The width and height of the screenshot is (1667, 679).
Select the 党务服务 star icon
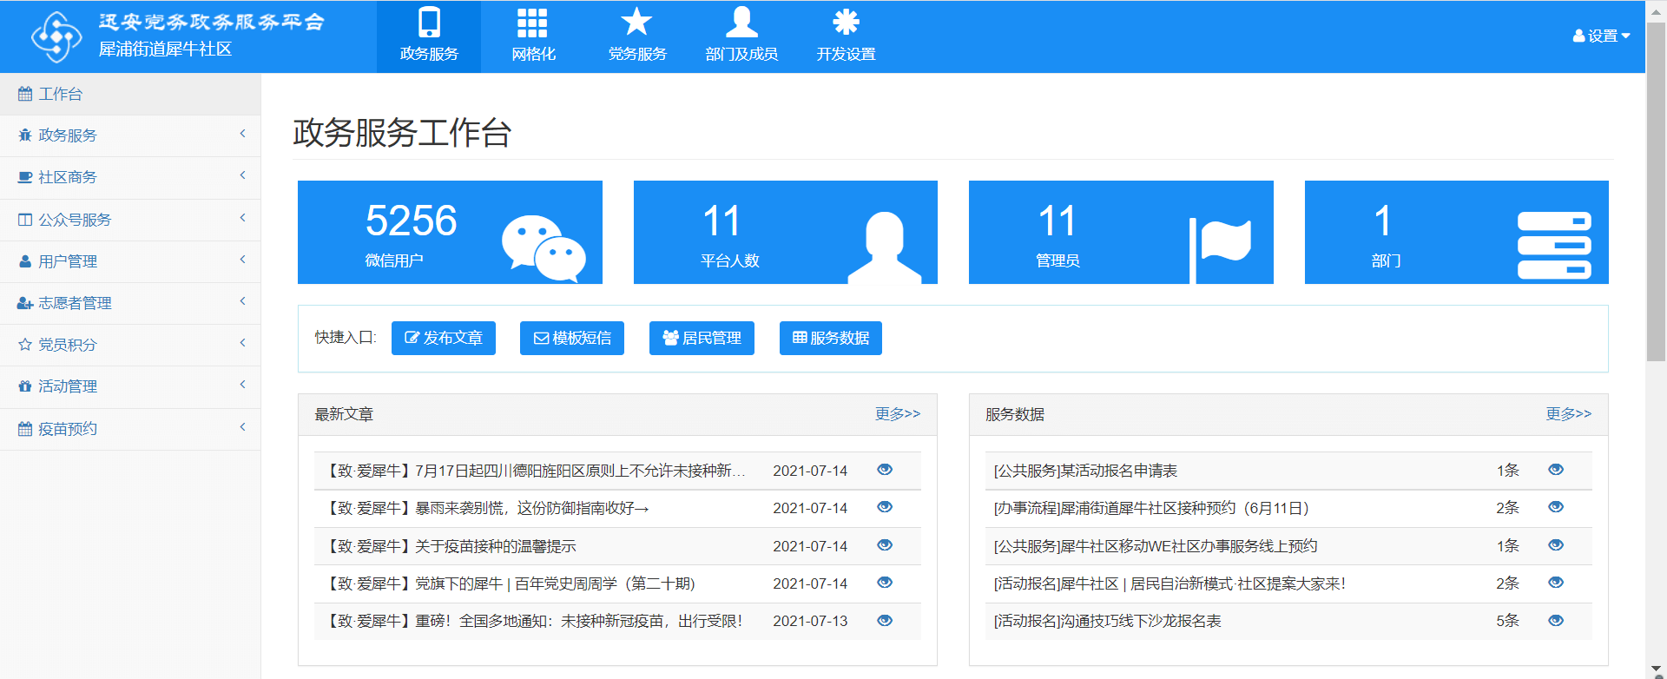tap(636, 23)
